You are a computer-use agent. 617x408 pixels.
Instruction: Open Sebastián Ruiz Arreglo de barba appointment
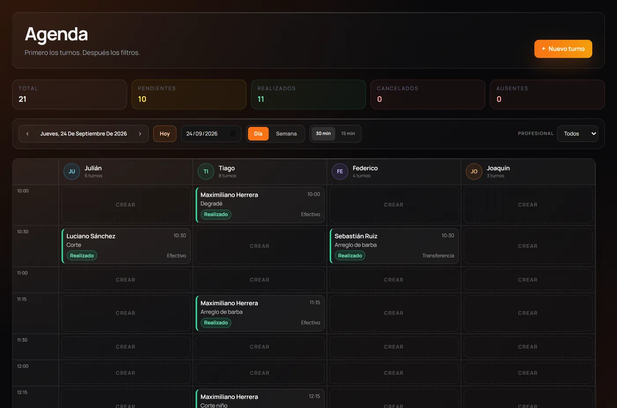[x=394, y=246]
